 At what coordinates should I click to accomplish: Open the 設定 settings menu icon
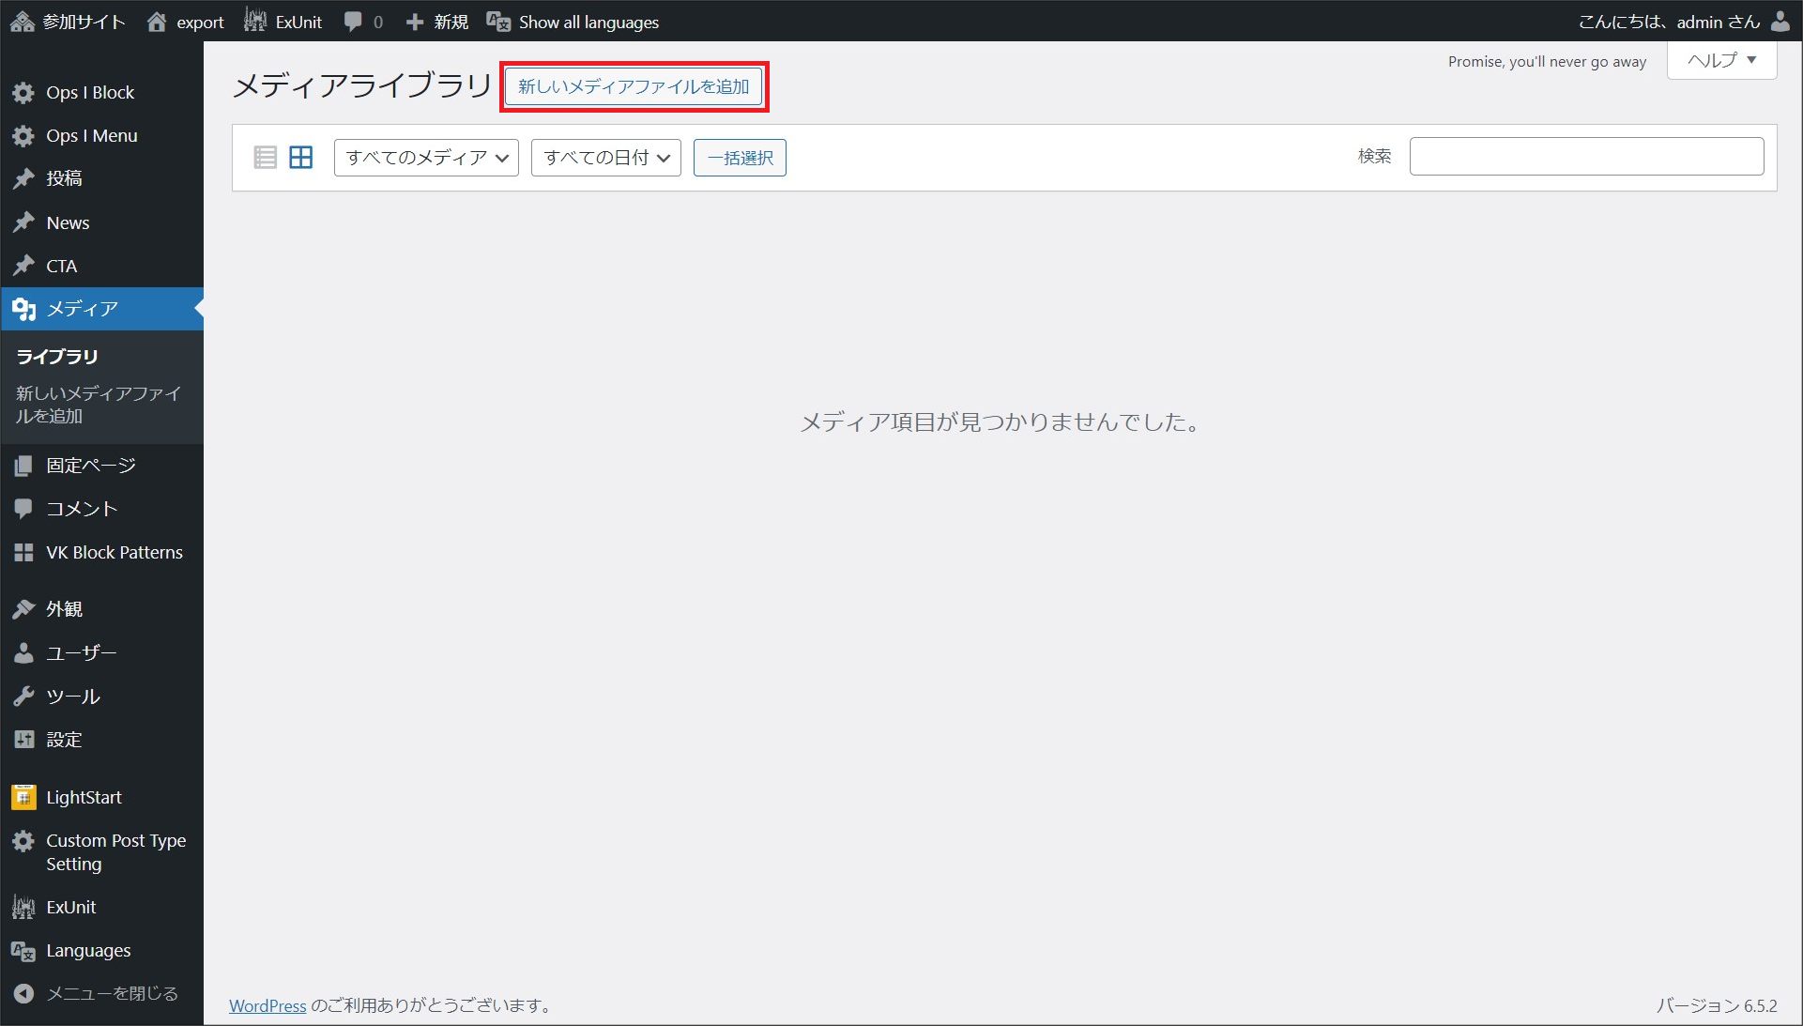(x=23, y=740)
